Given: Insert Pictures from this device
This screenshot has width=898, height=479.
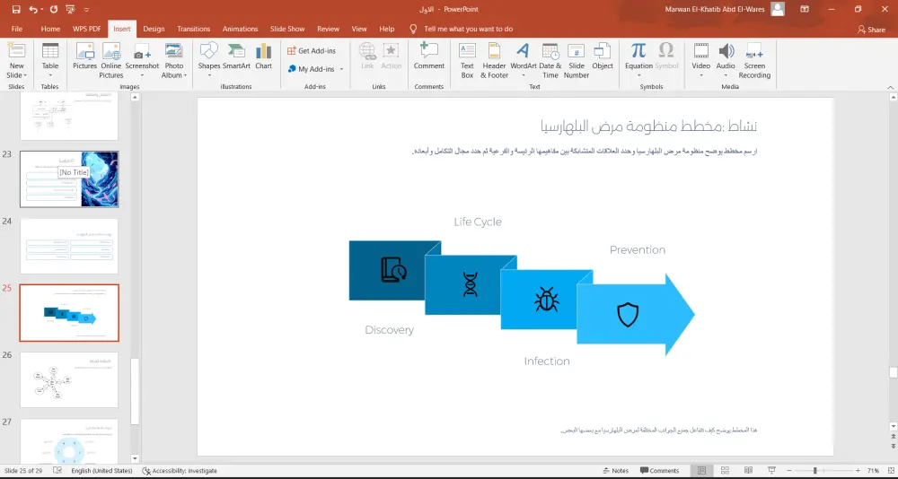Looking at the screenshot, I should click(84, 57).
